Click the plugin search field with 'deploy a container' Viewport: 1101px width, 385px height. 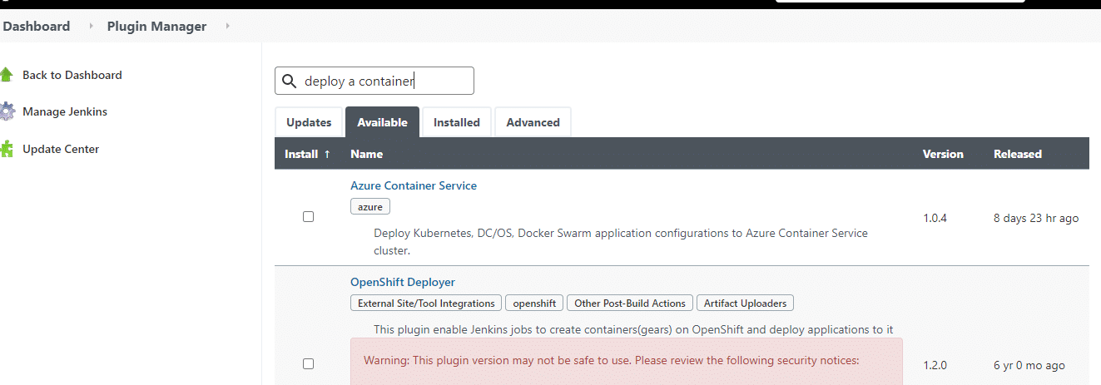[374, 81]
